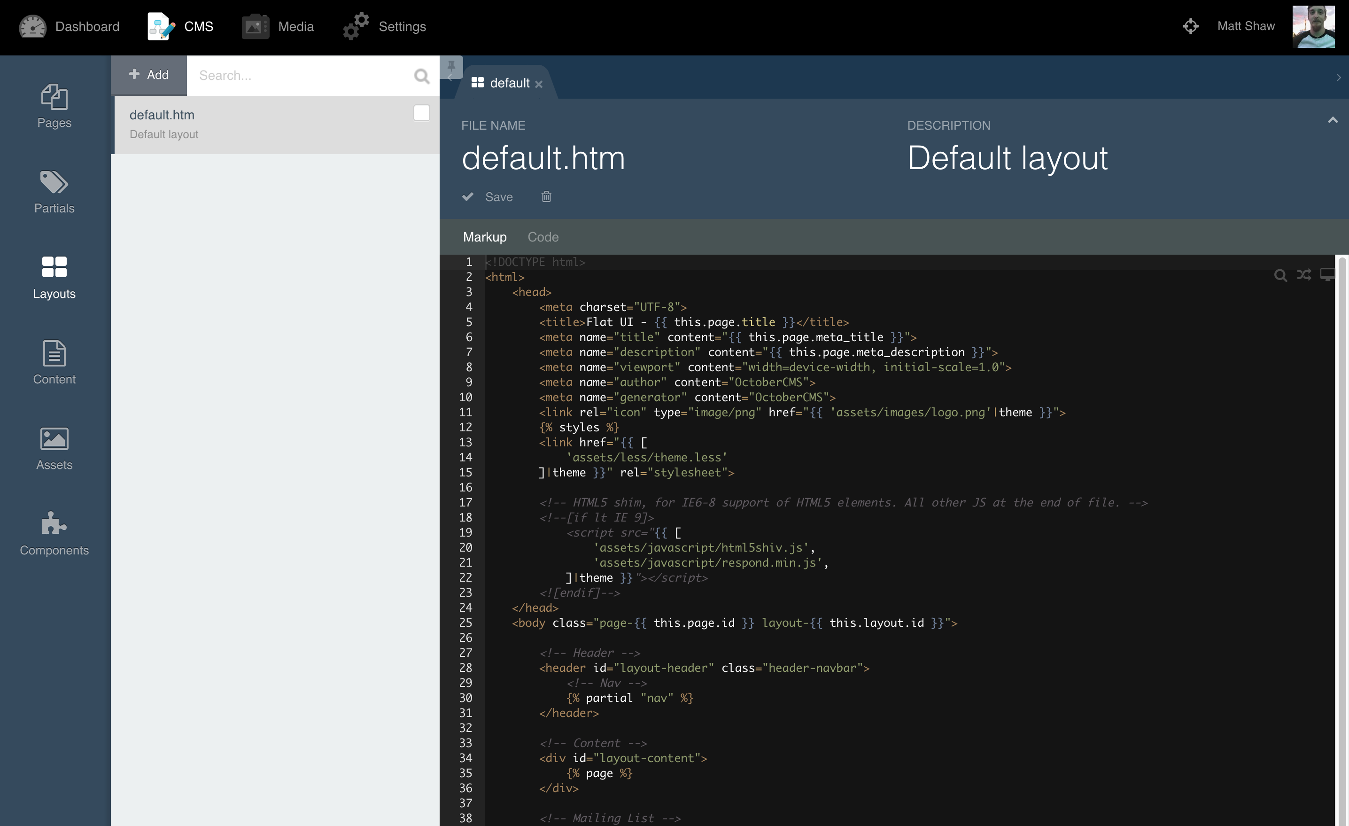The height and width of the screenshot is (826, 1349).
Task: Click the Dashboard gauge icon
Action: 32,26
